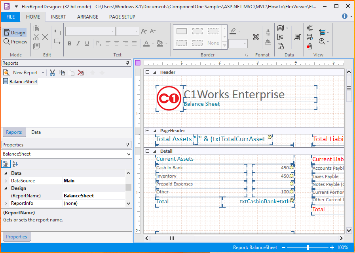The image size is (355, 253).
Task: Click the Undo arrow icon
Action: (x=57, y=32)
